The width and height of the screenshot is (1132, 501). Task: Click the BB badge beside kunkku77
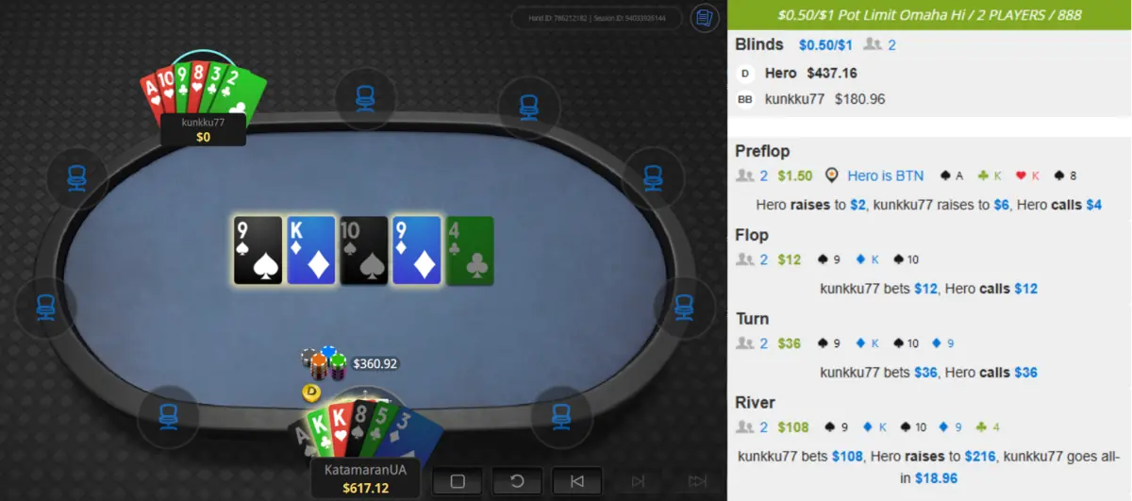pyautogui.click(x=745, y=99)
